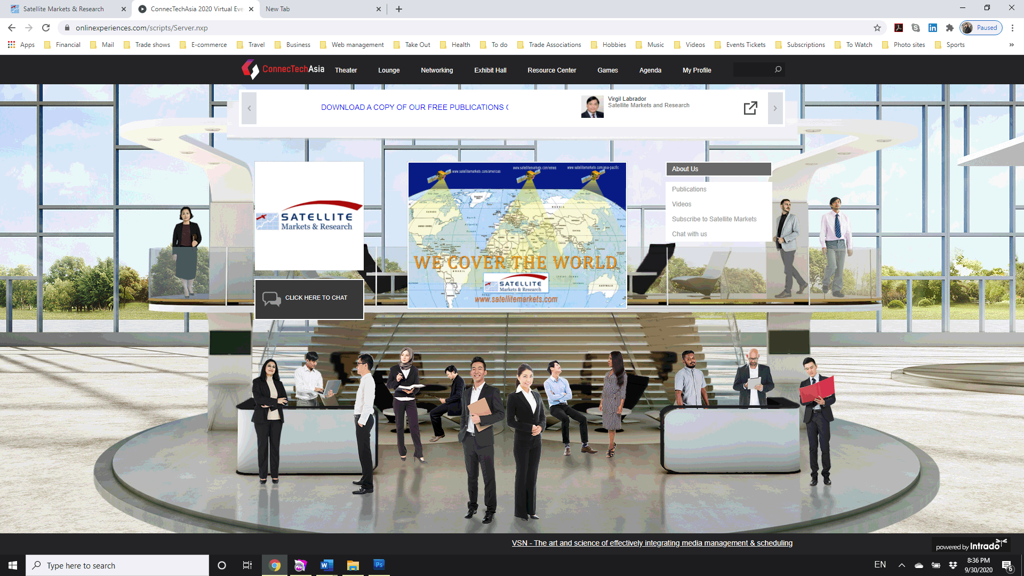Open the Exhibit Hall menu item
The image size is (1024, 576).
pos(490,70)
